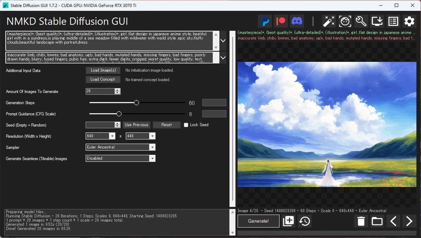Open the PayPal donation link icon
Screen dimensions: 421x238
(x=265, y=21)
